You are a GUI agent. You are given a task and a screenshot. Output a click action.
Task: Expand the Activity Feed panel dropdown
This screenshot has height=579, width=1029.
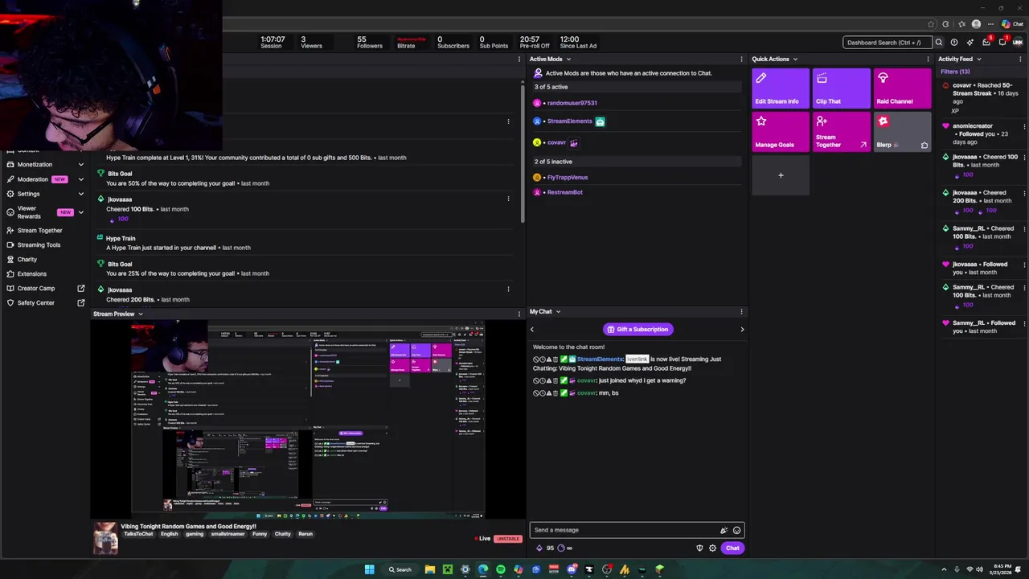pos(978,59)
